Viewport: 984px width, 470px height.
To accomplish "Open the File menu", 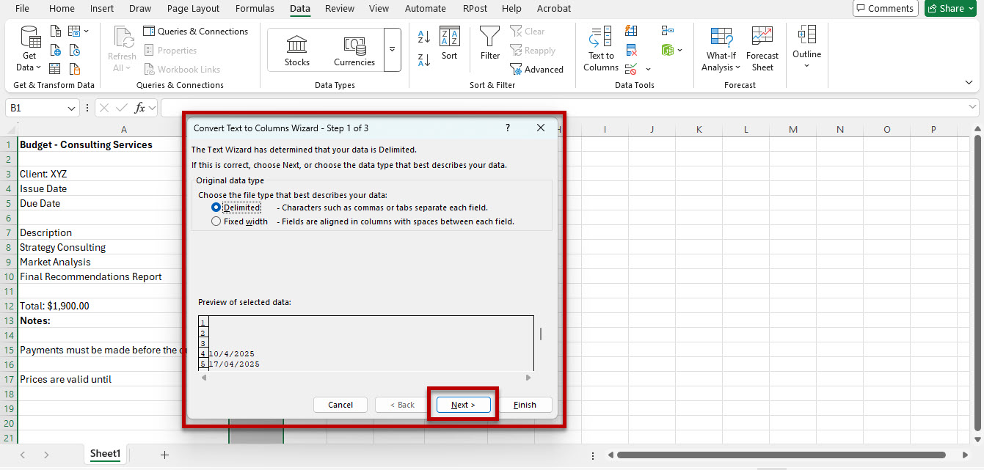I will click(23, 9).
